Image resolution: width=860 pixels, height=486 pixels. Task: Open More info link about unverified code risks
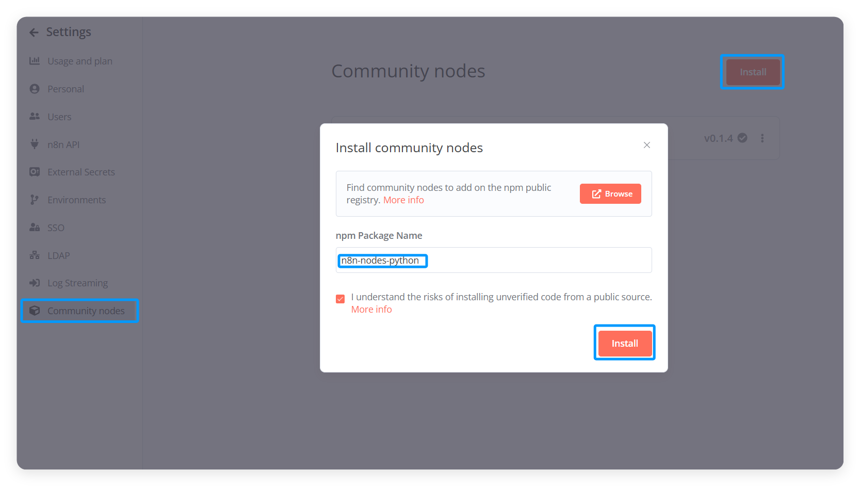pos(371,309)
